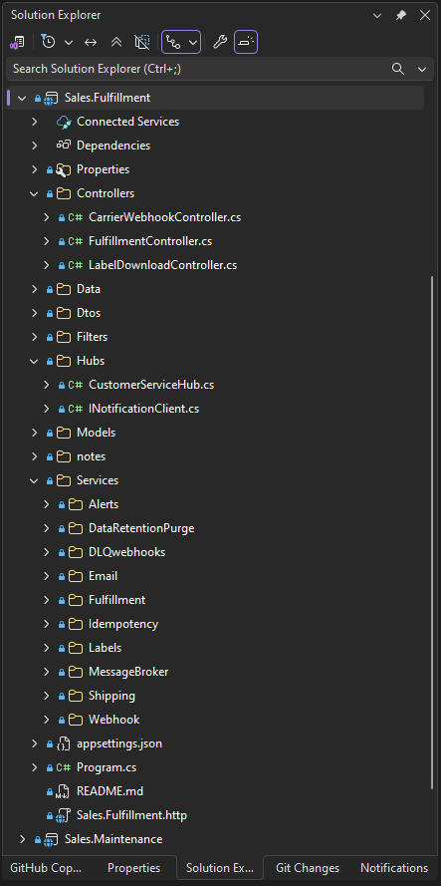The height and width of the screenshot is (886, 441).
Task: Click Sync with Active Document arrows icon
Action: click(x=91, y=43)
